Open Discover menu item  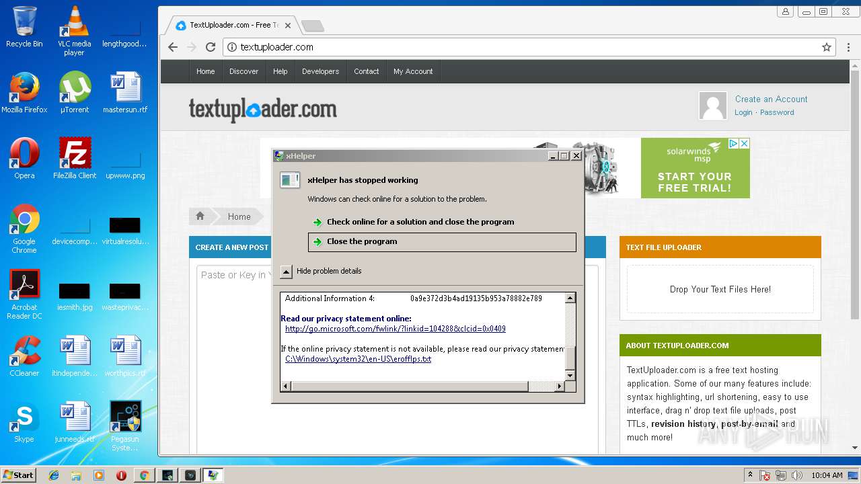[x=244, y=71]
